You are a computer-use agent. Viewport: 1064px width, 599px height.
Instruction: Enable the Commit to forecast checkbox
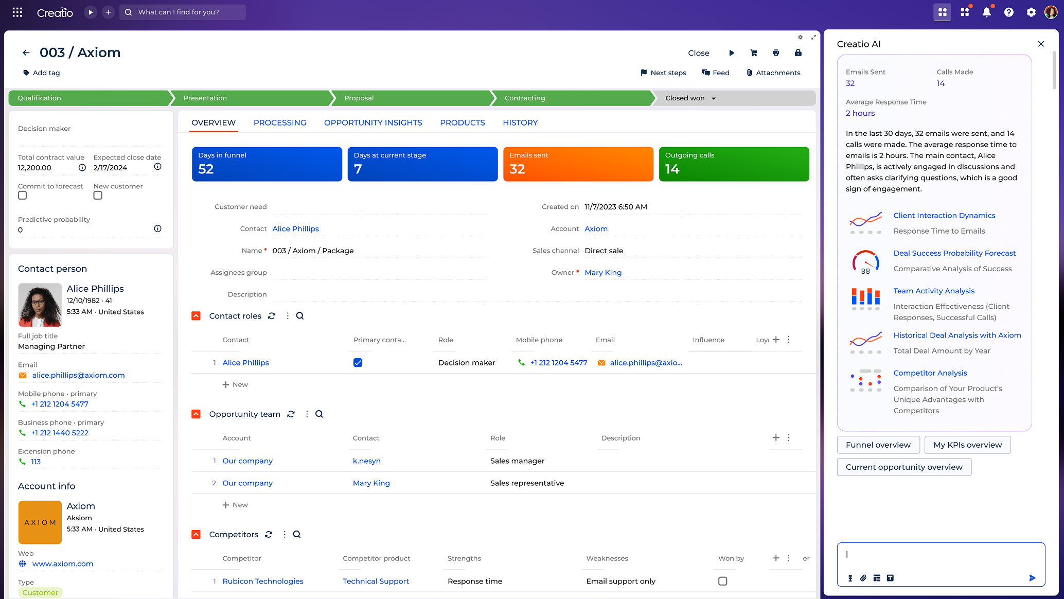point(22,195)
